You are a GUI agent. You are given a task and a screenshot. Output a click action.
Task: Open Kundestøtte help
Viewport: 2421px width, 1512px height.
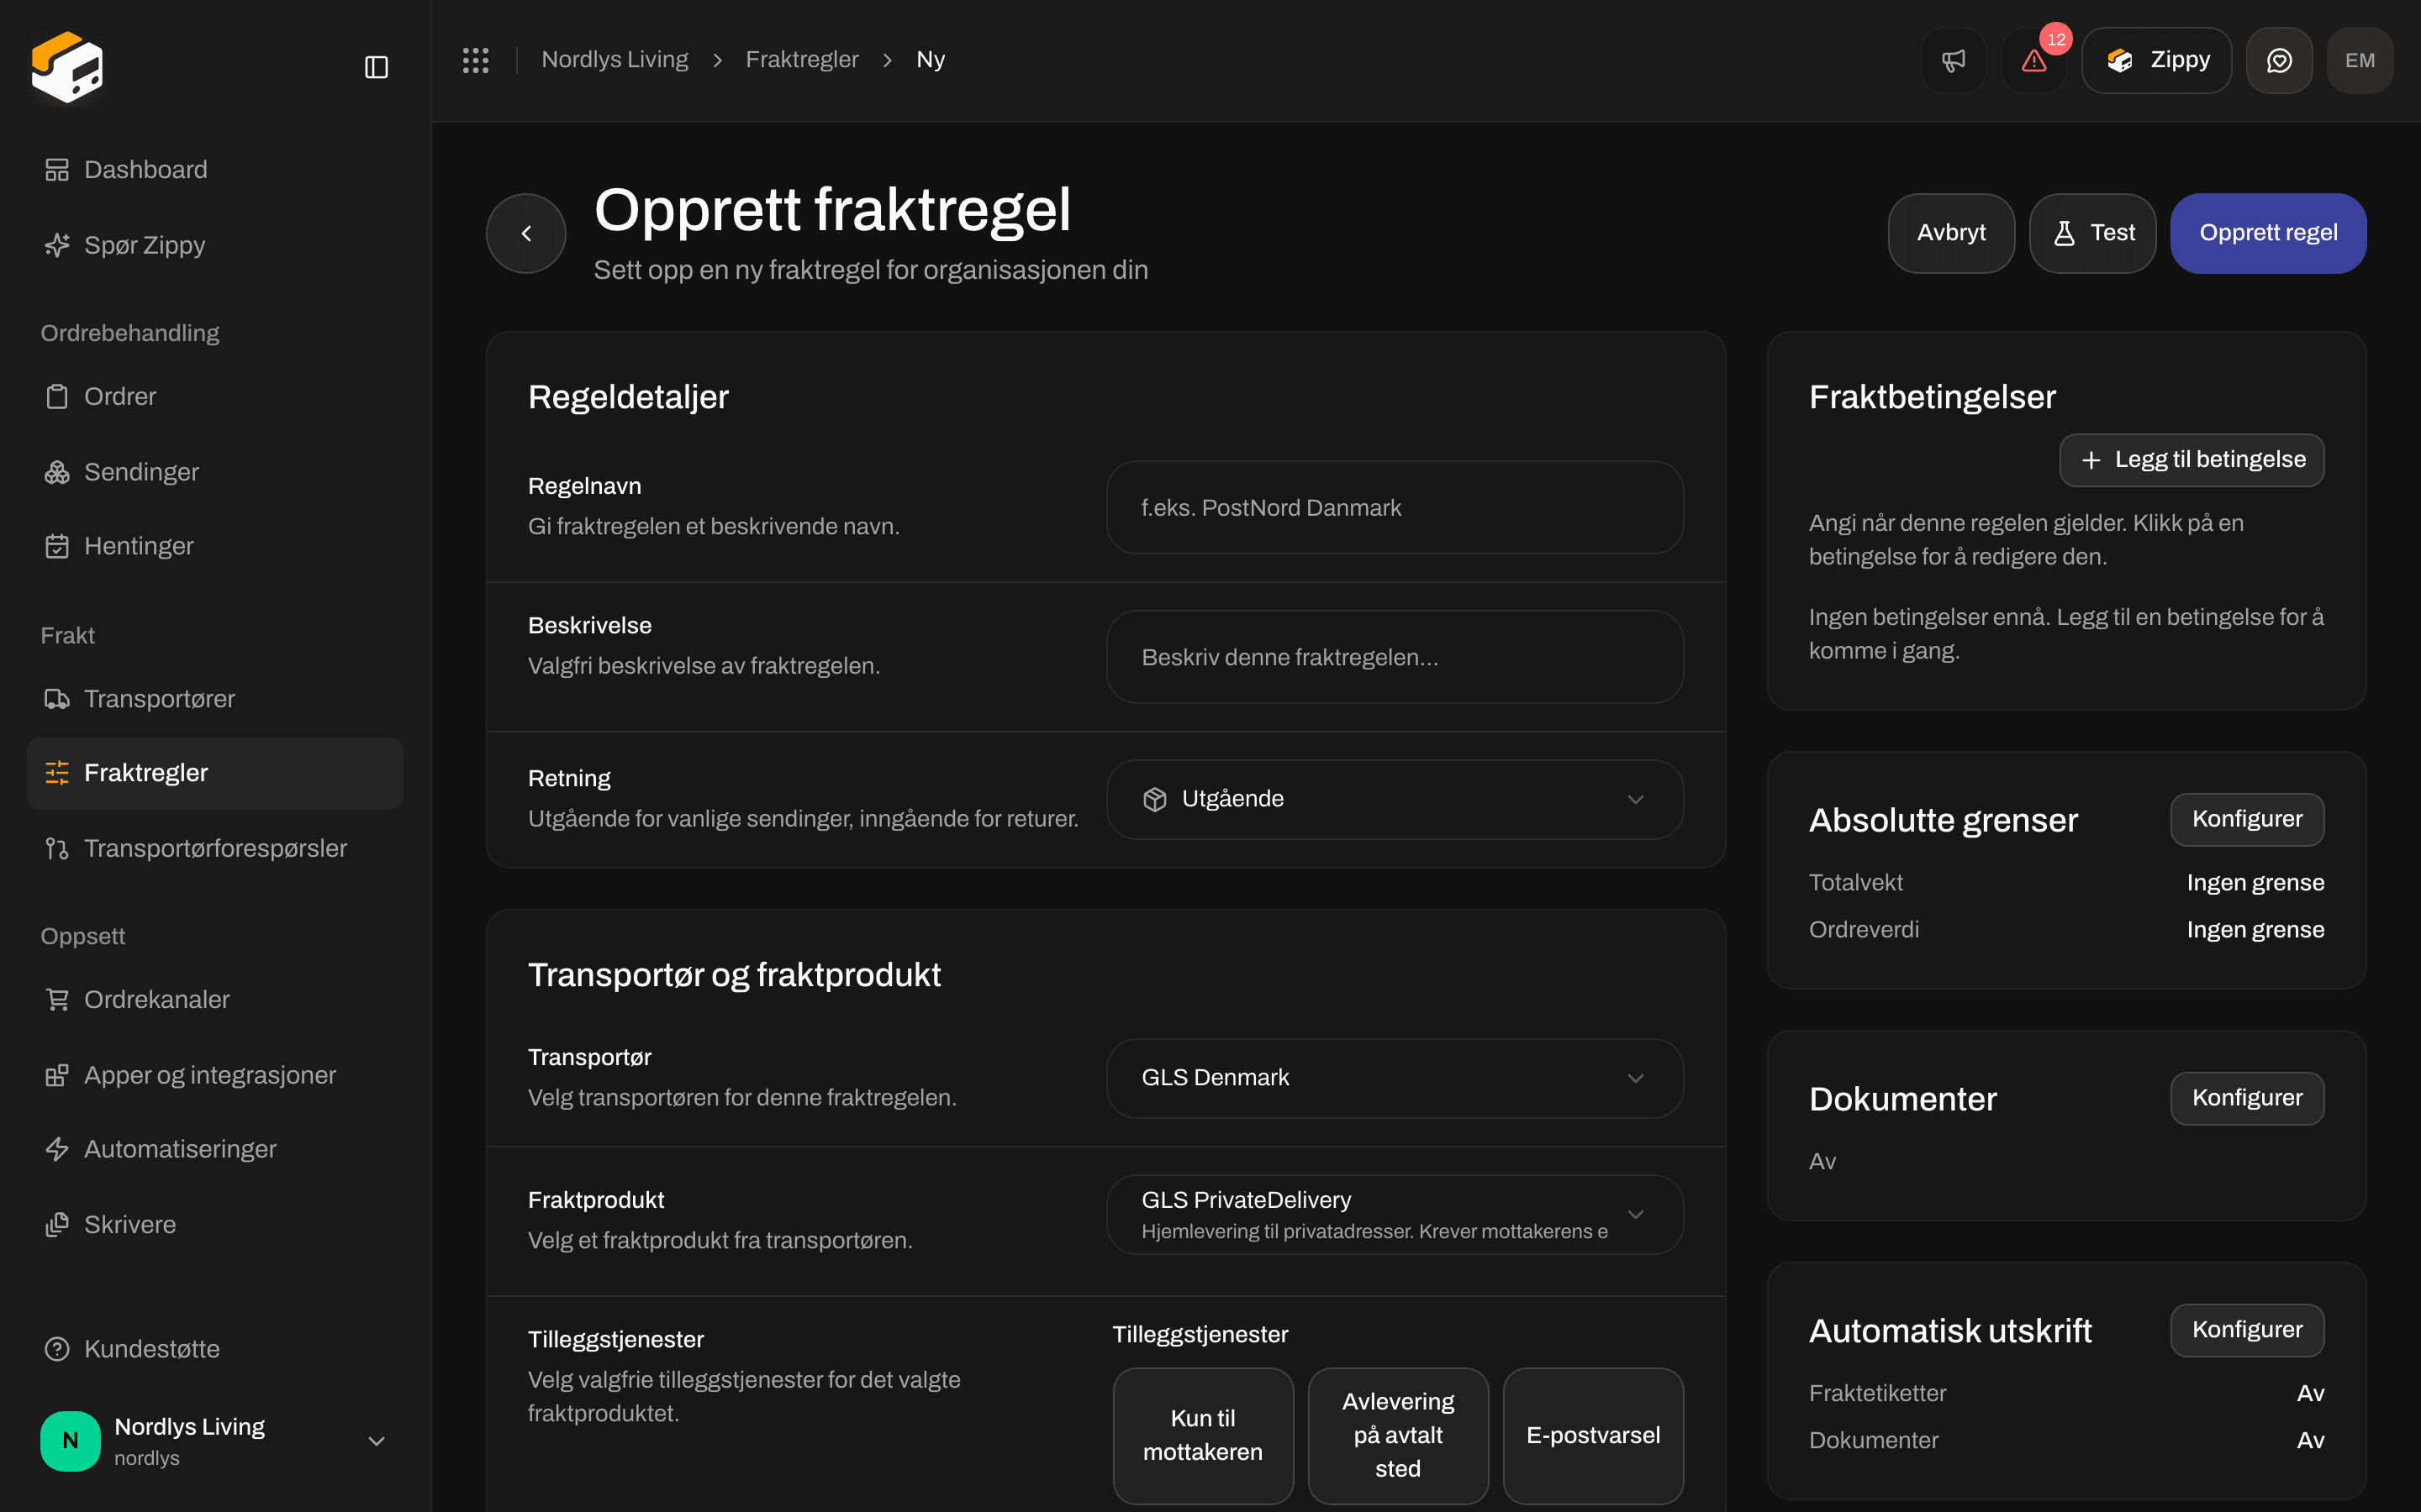point(215,1349)
